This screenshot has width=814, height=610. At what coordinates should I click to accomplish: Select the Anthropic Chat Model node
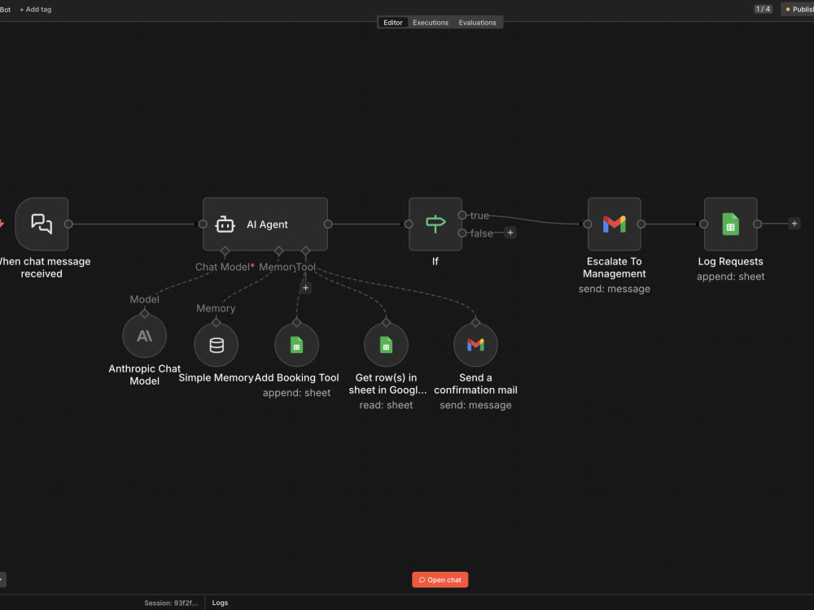(144, 336)
